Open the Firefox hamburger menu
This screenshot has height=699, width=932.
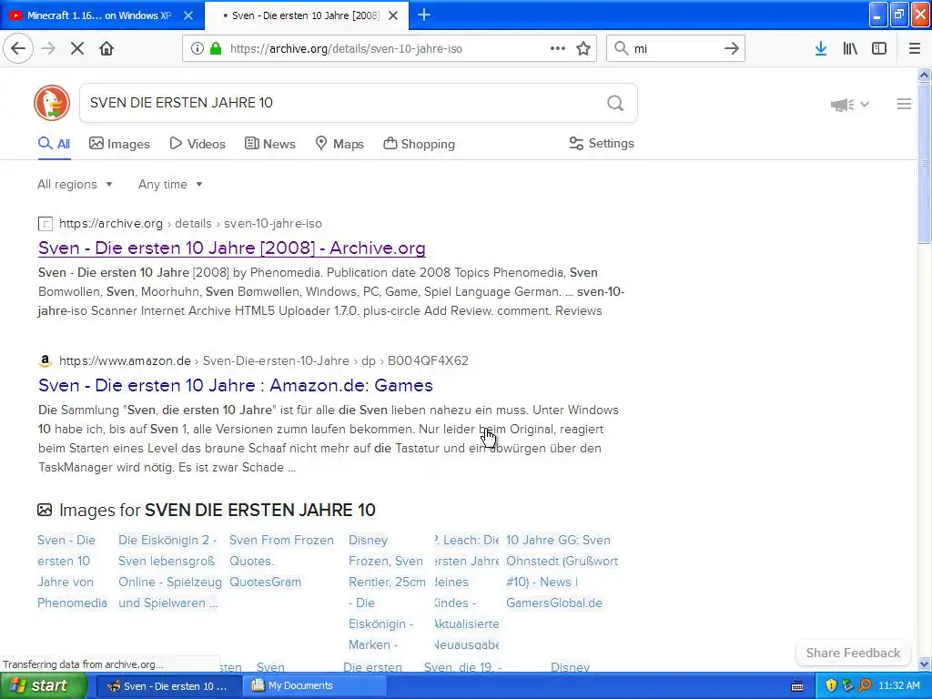pyautogui.click(x=915, y=49)
